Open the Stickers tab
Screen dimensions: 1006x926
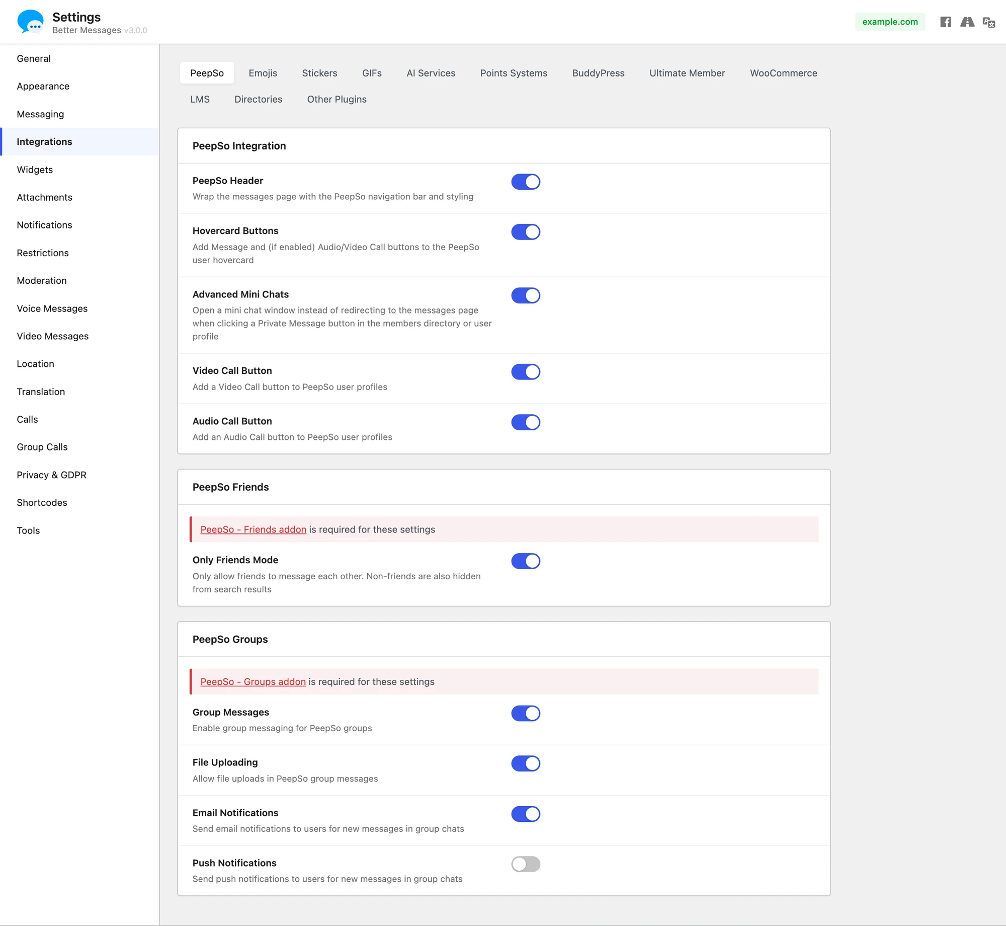[319, 73]
